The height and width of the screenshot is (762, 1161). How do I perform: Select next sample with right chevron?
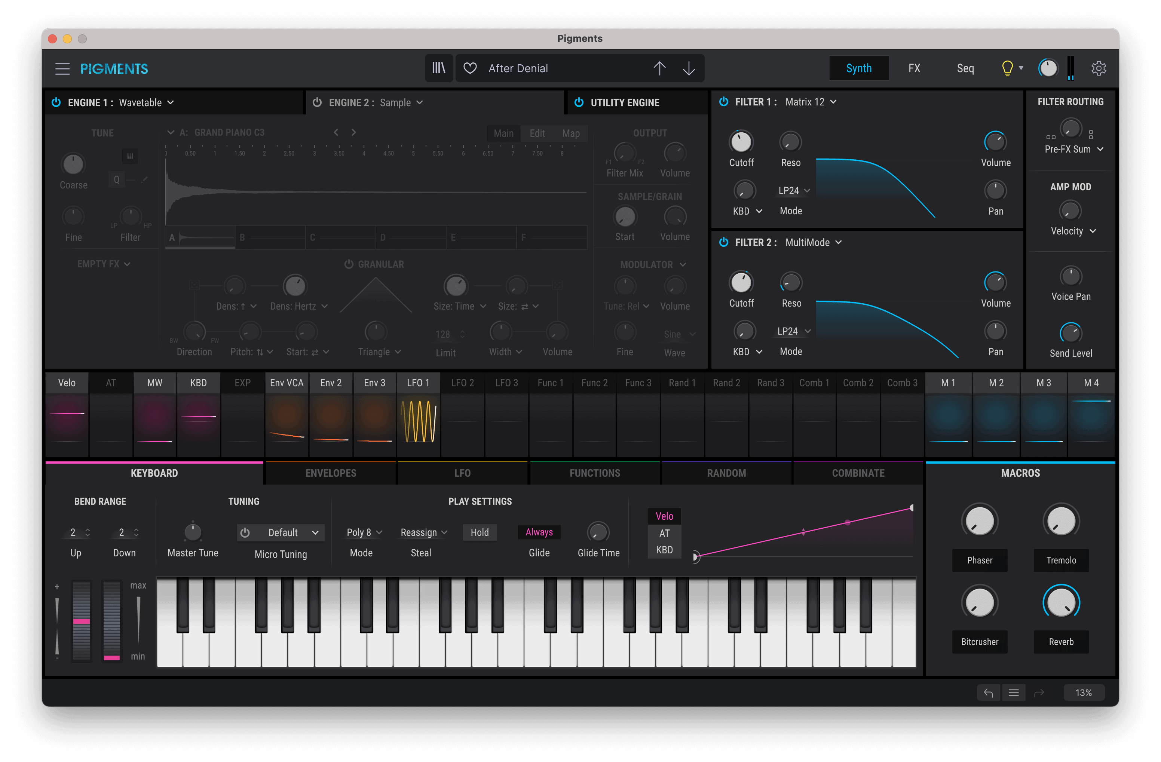354,132
